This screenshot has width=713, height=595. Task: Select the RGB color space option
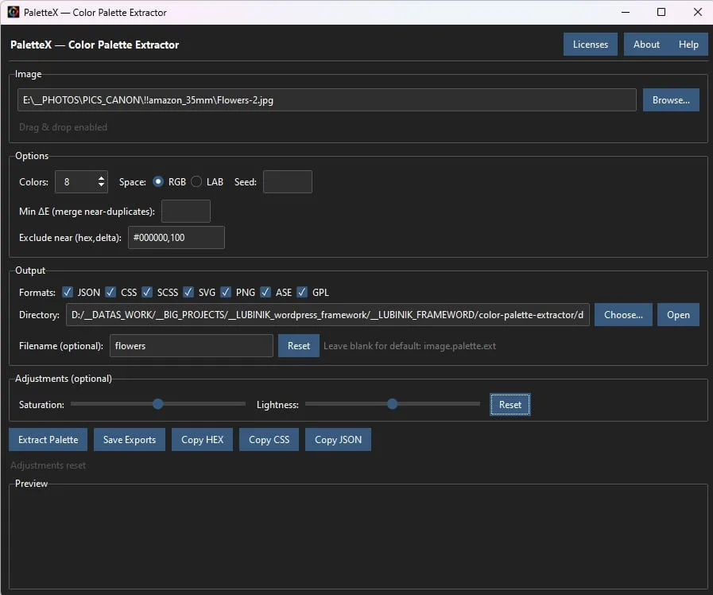click(x=159, y=182)
